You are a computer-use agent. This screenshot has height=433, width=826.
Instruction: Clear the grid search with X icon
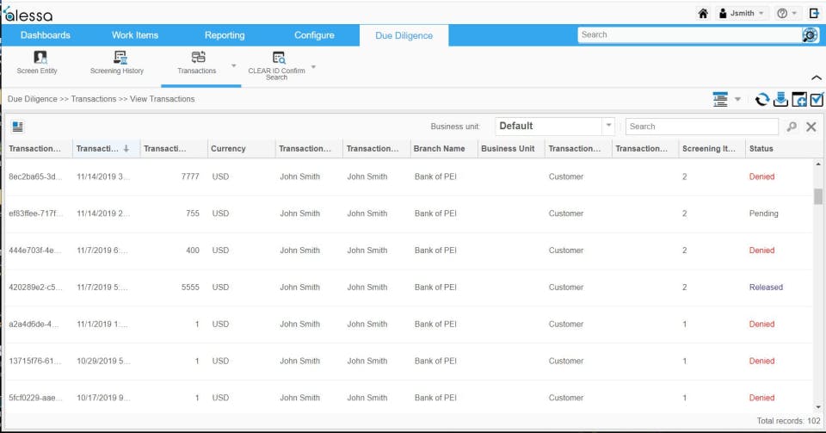tap(811, 127)
